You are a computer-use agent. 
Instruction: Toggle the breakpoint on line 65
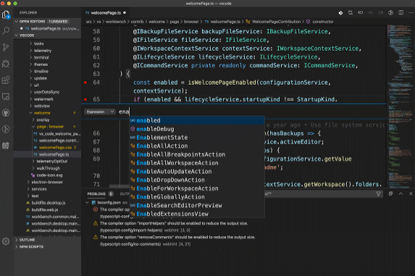pyautogui.click(x=85, y=99)
